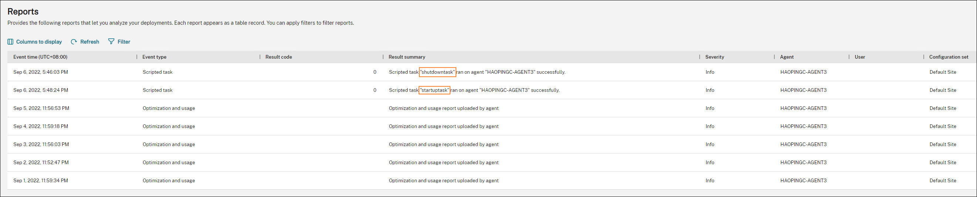The width and height of the screenshot is (977, 197).
Task: Open the Columns to display button
Action: point(39,42)
